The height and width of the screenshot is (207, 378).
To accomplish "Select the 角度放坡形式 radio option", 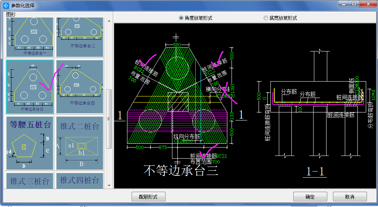I will [x=195, y=18].
